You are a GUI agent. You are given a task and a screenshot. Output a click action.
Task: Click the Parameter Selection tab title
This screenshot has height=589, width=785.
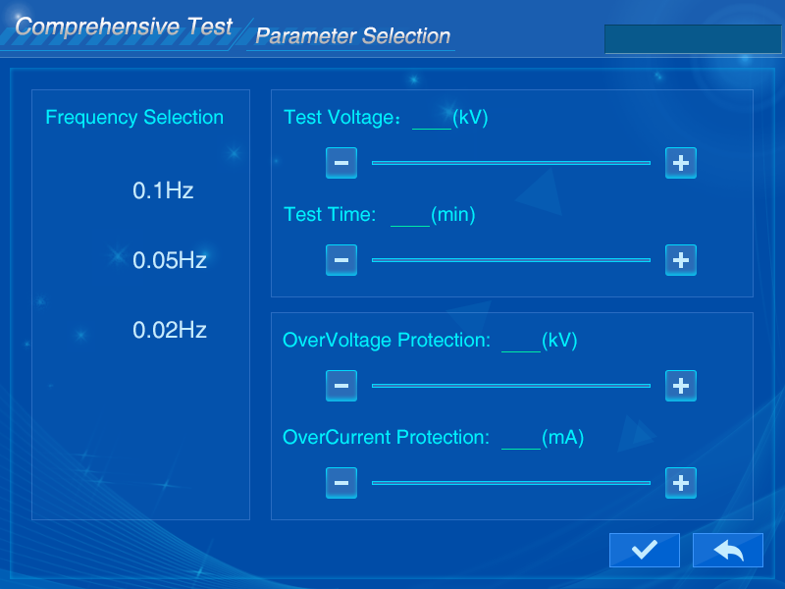pyautogui.click(x=352, y=36)
